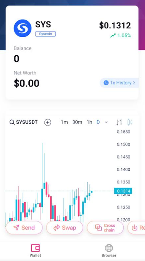Choose the D daily interval

98,122
